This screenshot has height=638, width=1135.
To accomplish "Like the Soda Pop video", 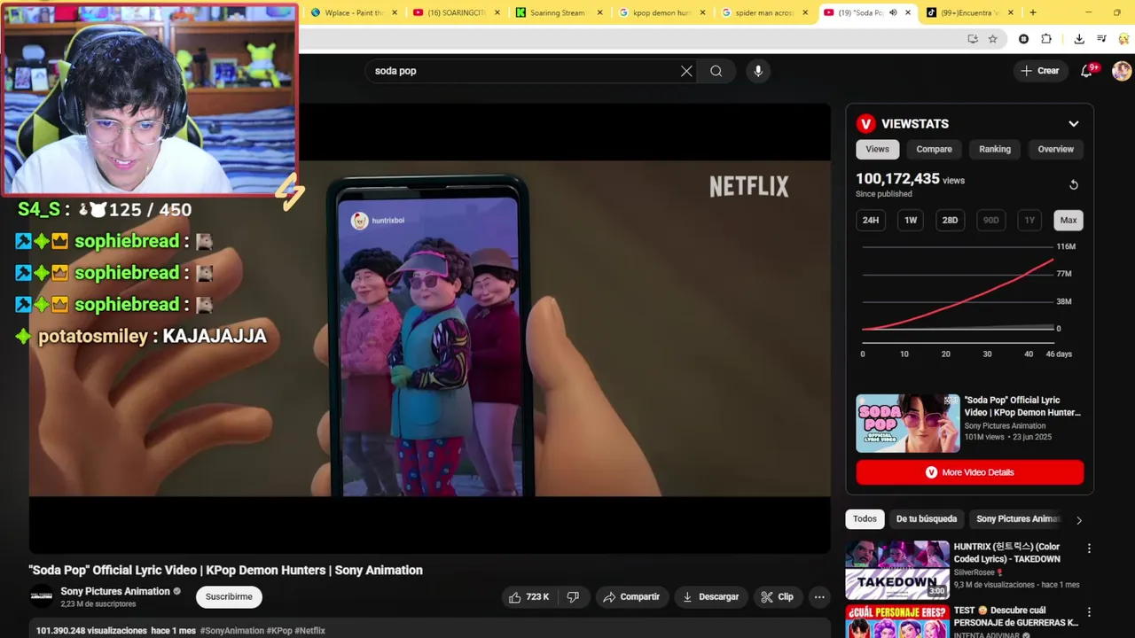I will (x=528, y=597).
